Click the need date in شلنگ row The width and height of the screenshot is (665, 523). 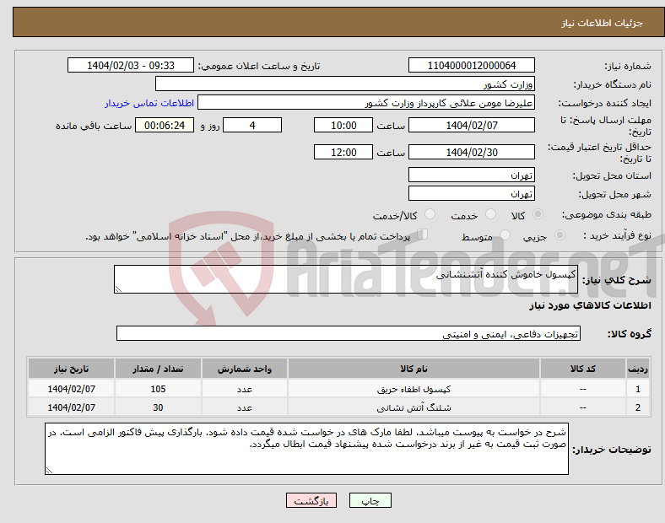point(71,407)
